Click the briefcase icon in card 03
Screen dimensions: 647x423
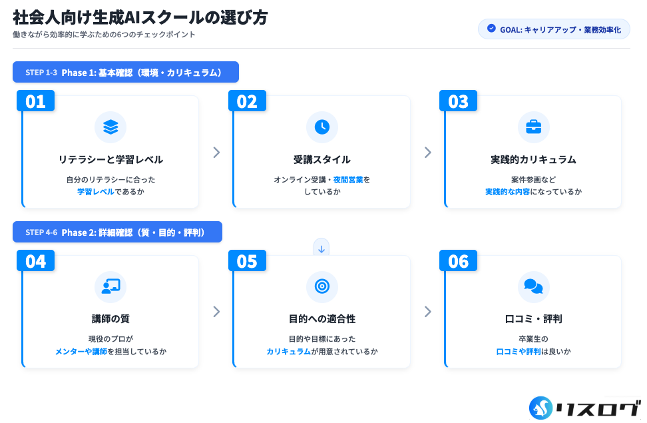[533, 127]
